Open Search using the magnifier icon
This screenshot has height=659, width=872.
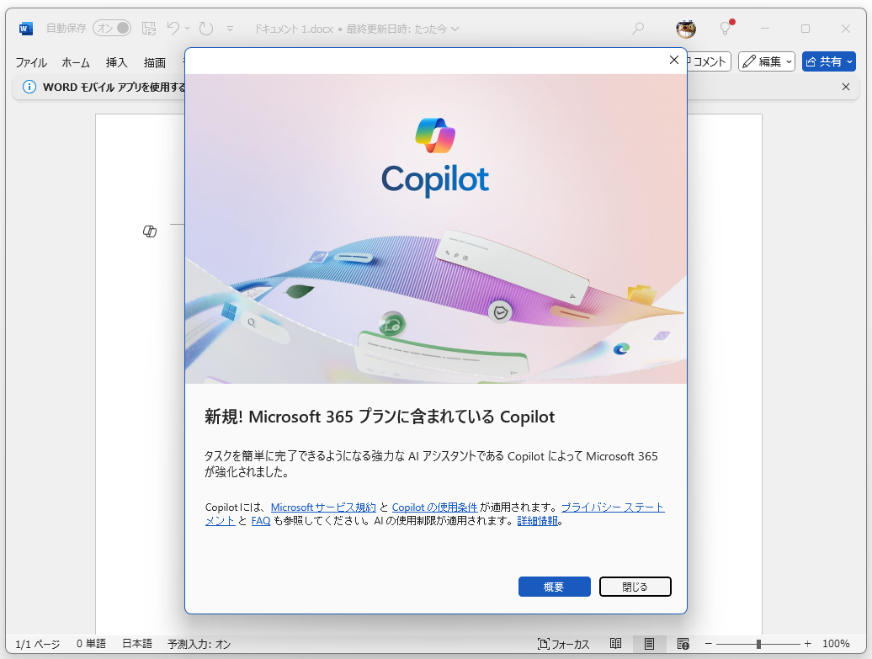639,28
